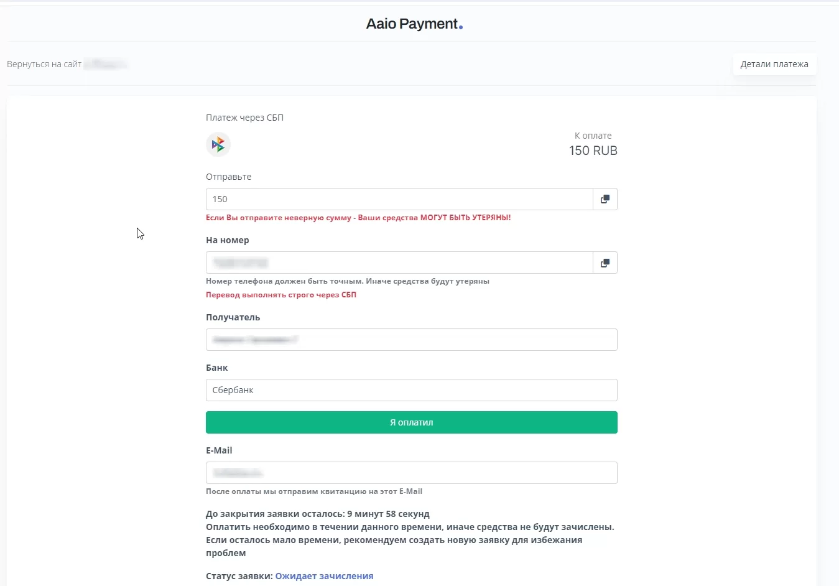Click the countdown timer line
The height and width of the screenshot is (586, 839).
click(317, 514)
